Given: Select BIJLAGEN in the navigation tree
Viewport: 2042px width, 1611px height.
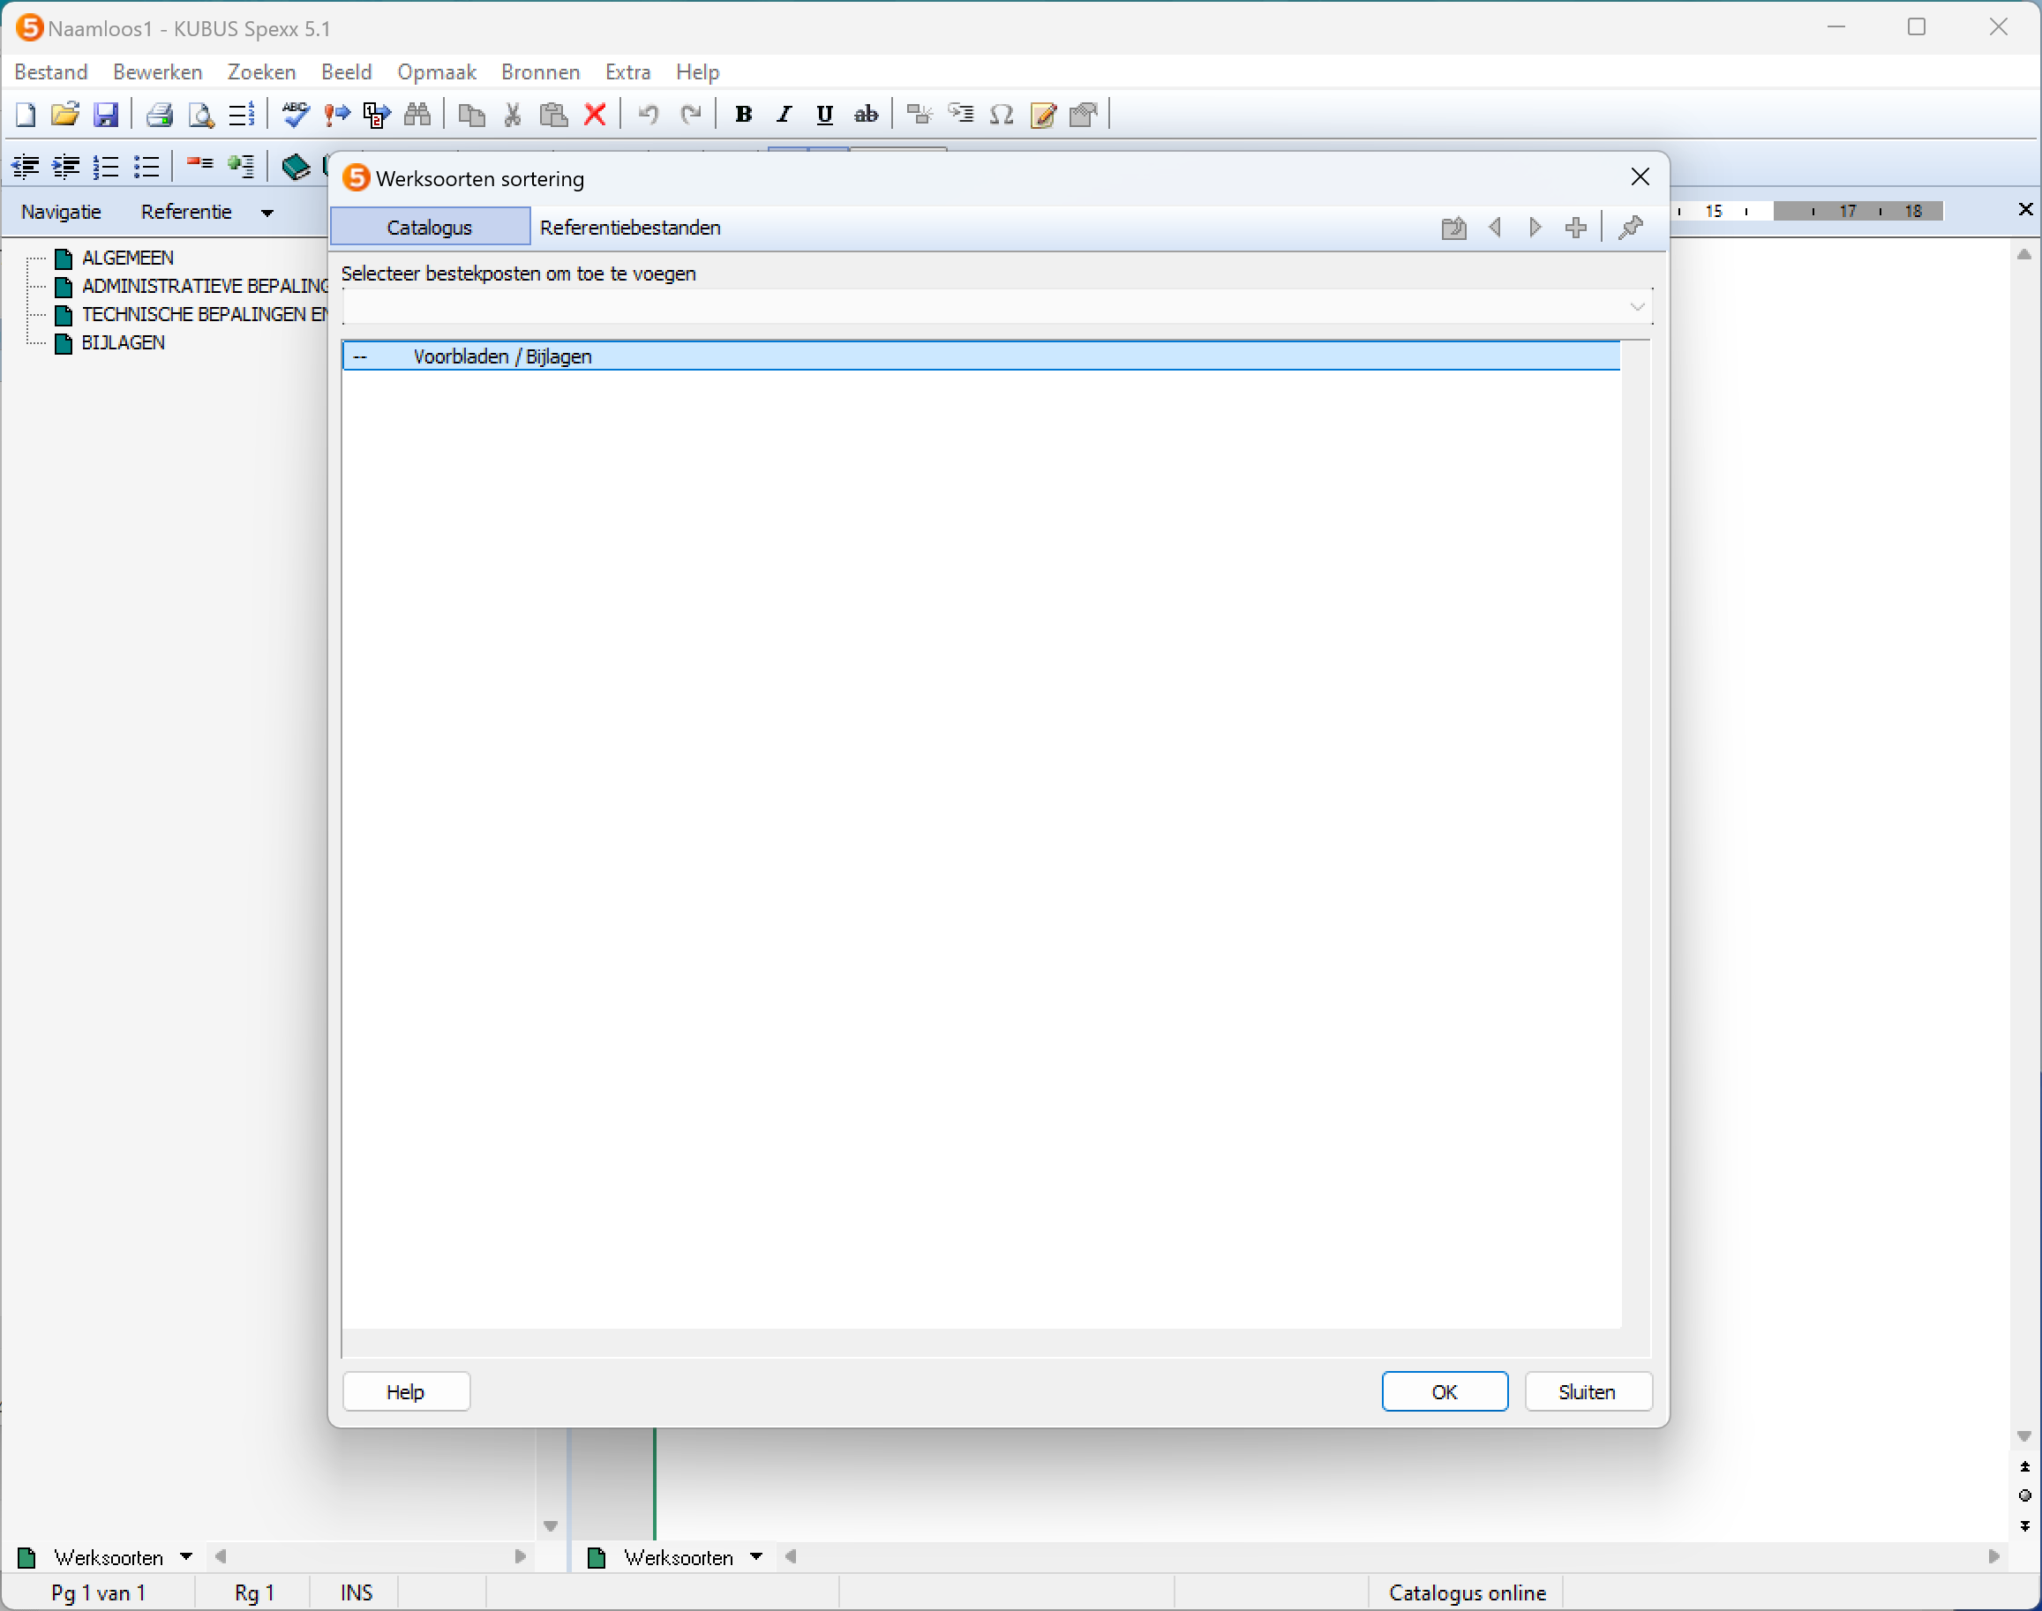Looking at the screenshot, I should point(123,342).
